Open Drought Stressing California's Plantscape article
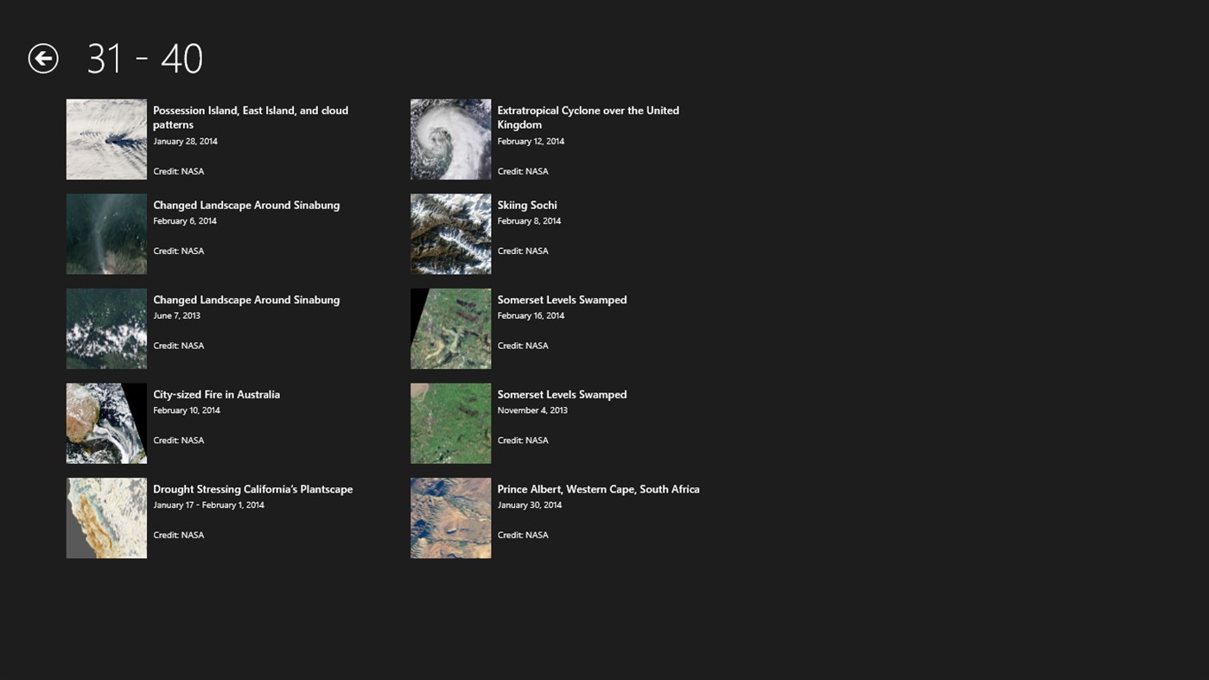The height and width of the screenshot is (680, 1209). tap(252, 488)
